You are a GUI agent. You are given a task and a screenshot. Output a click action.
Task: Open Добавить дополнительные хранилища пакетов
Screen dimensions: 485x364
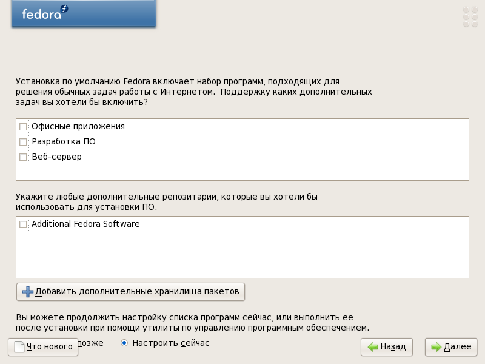pyautogui.click(x=130, y=292)
